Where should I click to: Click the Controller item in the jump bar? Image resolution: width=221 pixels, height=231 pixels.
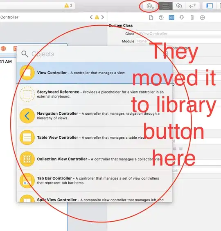click(9, 17)
